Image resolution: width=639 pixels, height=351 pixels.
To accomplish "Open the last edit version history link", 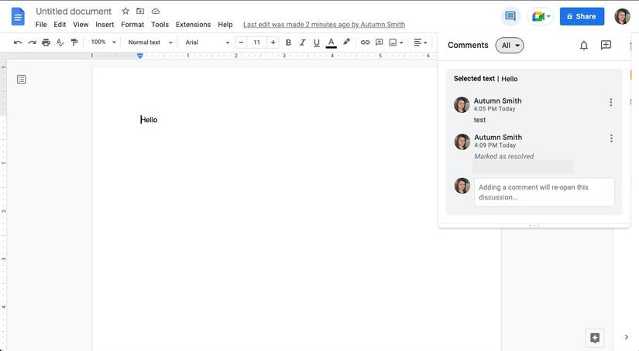I will (x=324, y=25).
